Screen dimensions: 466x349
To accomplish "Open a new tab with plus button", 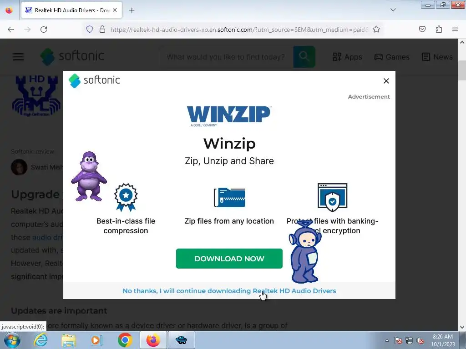I will [x=132, y=10].
